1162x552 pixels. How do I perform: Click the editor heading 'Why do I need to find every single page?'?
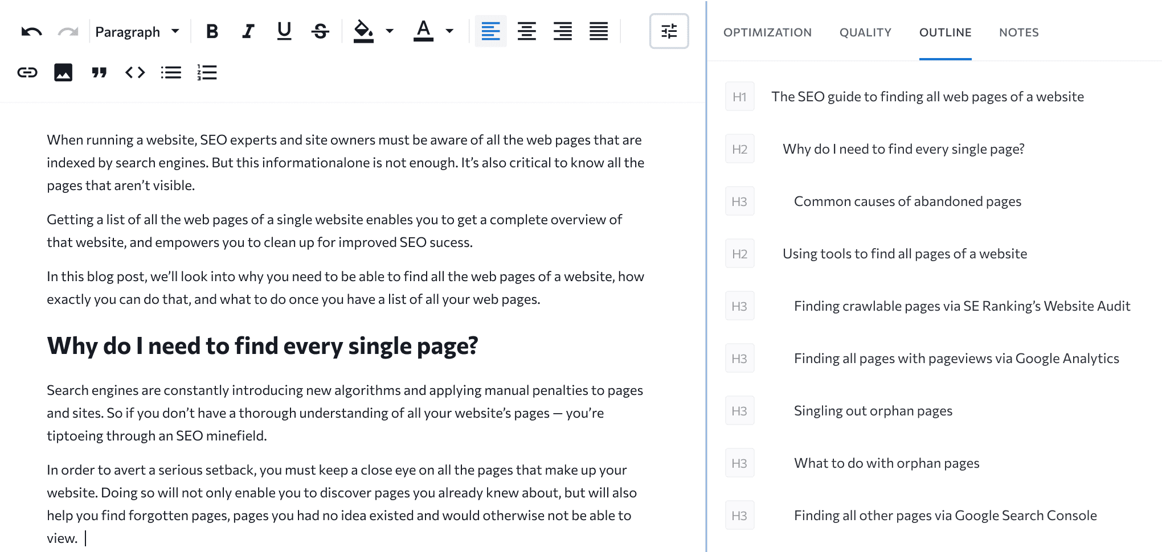[x=262, y=346]
